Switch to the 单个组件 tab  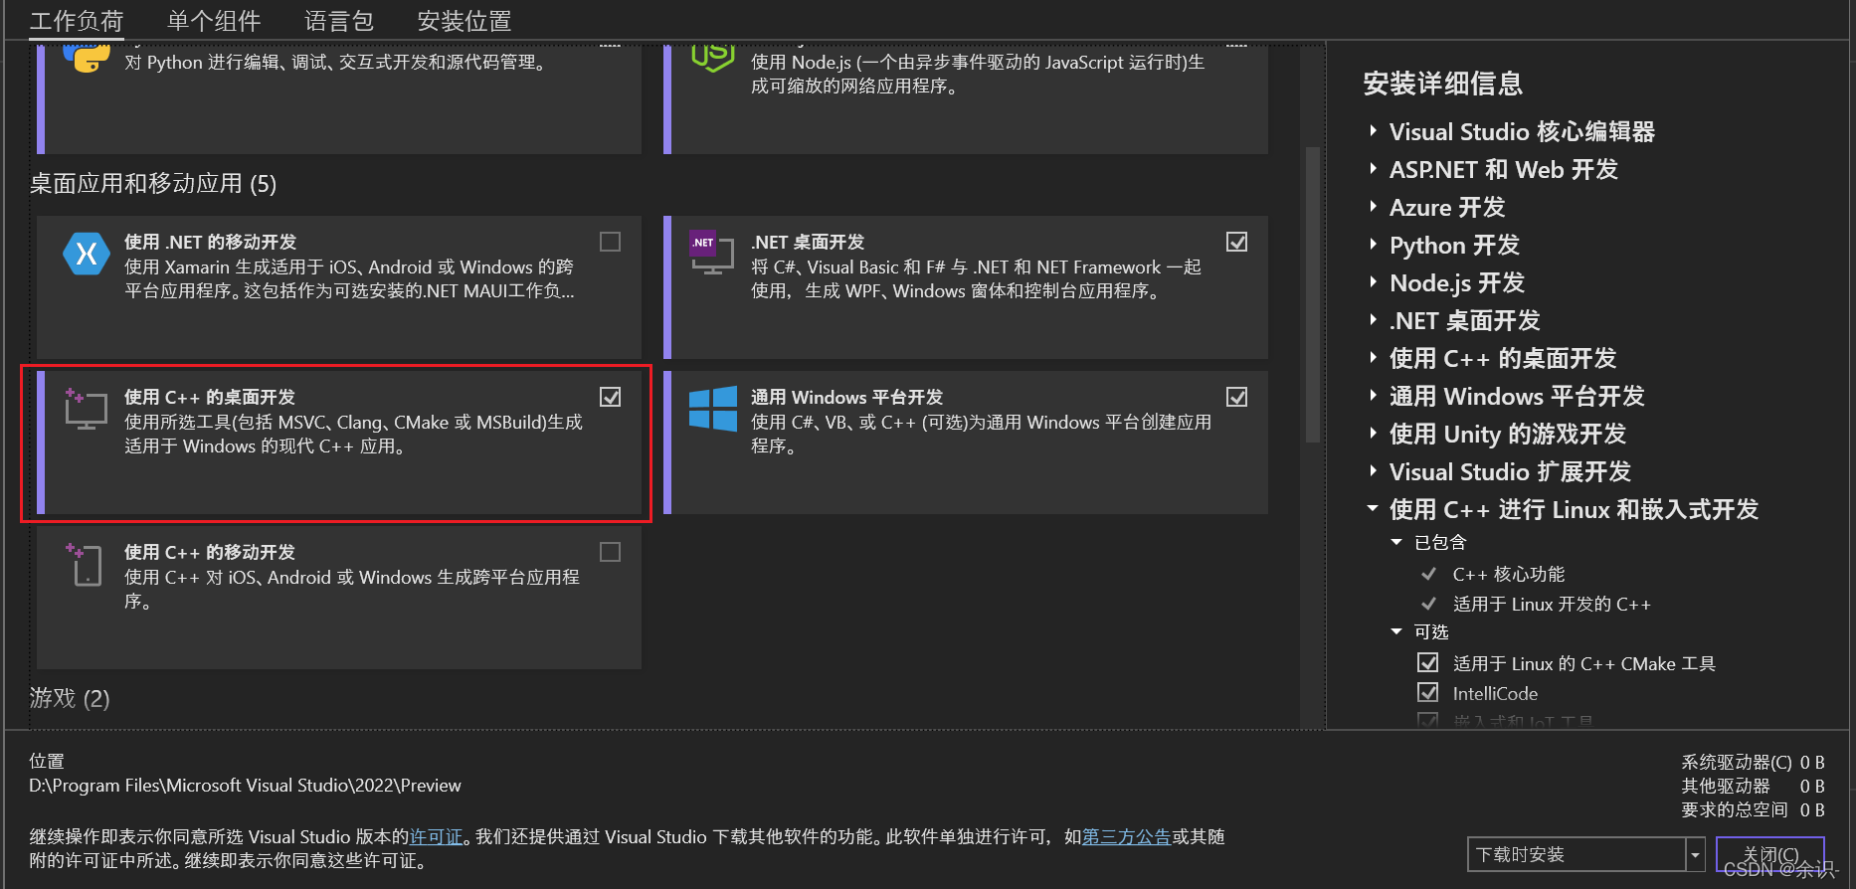point(214,21)
